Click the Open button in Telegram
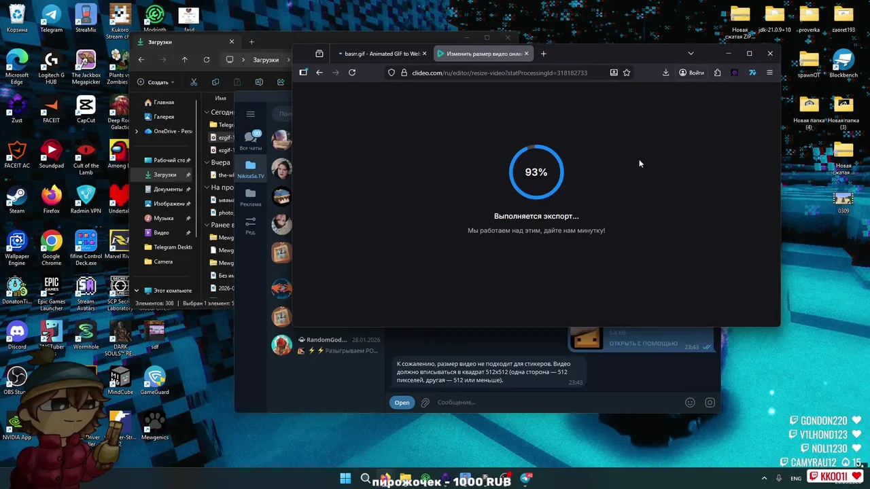Viewport: 870px width, 489px height. [x=402, y=403]
